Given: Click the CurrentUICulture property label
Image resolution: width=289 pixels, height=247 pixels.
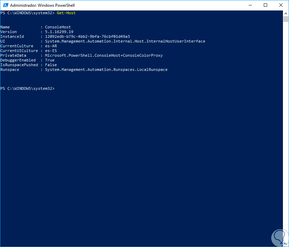Looking at the screenshot, I should coord(19,51).
